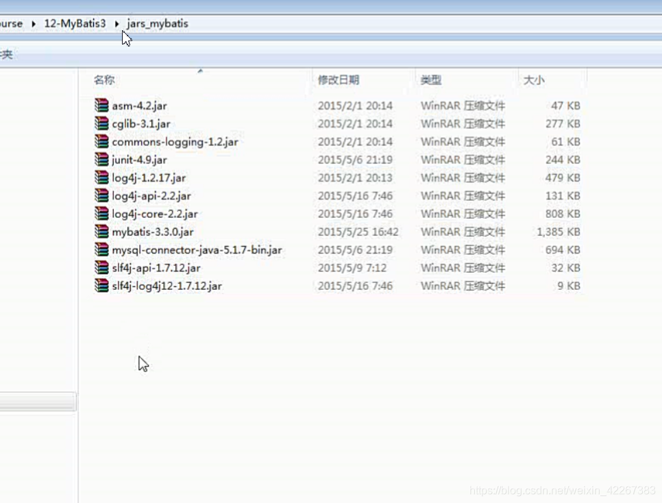
Task: Sort files by the 名称 column header
Action: (104, 79)
